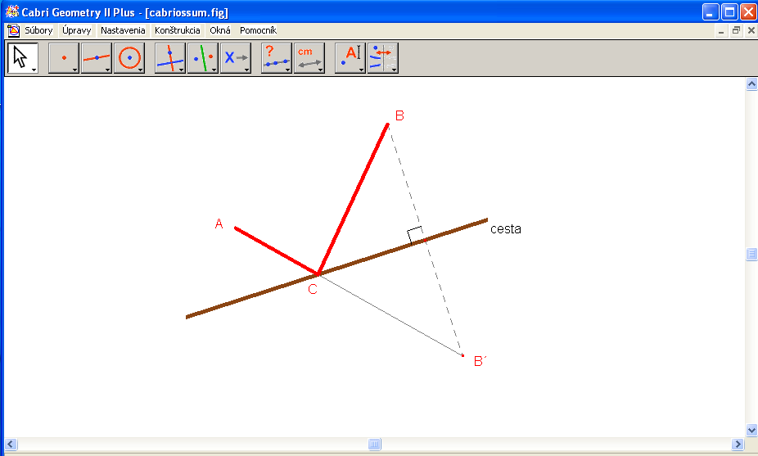758x456 pixels.
Task: Select the Lines tool
Action: pos(97,57)
